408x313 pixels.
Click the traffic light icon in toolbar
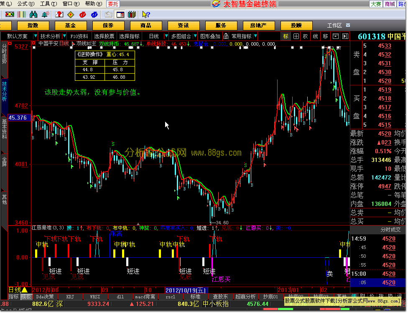(10, 15)
